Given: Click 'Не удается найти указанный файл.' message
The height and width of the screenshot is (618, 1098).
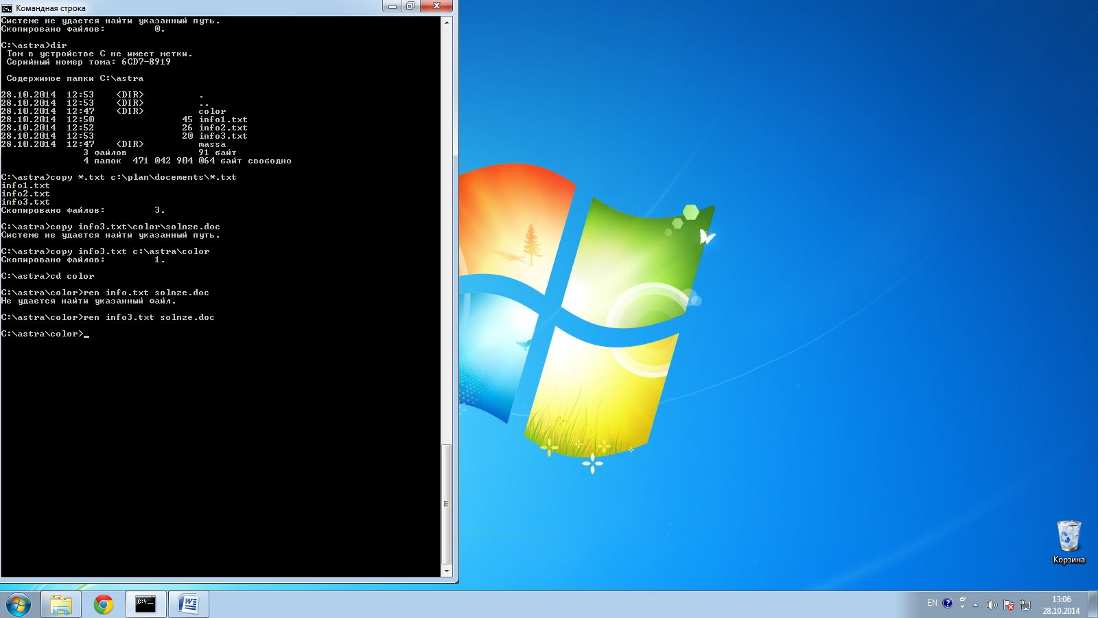Looking at the screenshot, I should pyautogui.click(x=89, y=301).
